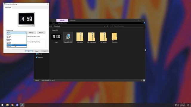Open the Manage ribbon tab in Explorer
Viewport: 191px width, 107px height.
click(62, 21)
